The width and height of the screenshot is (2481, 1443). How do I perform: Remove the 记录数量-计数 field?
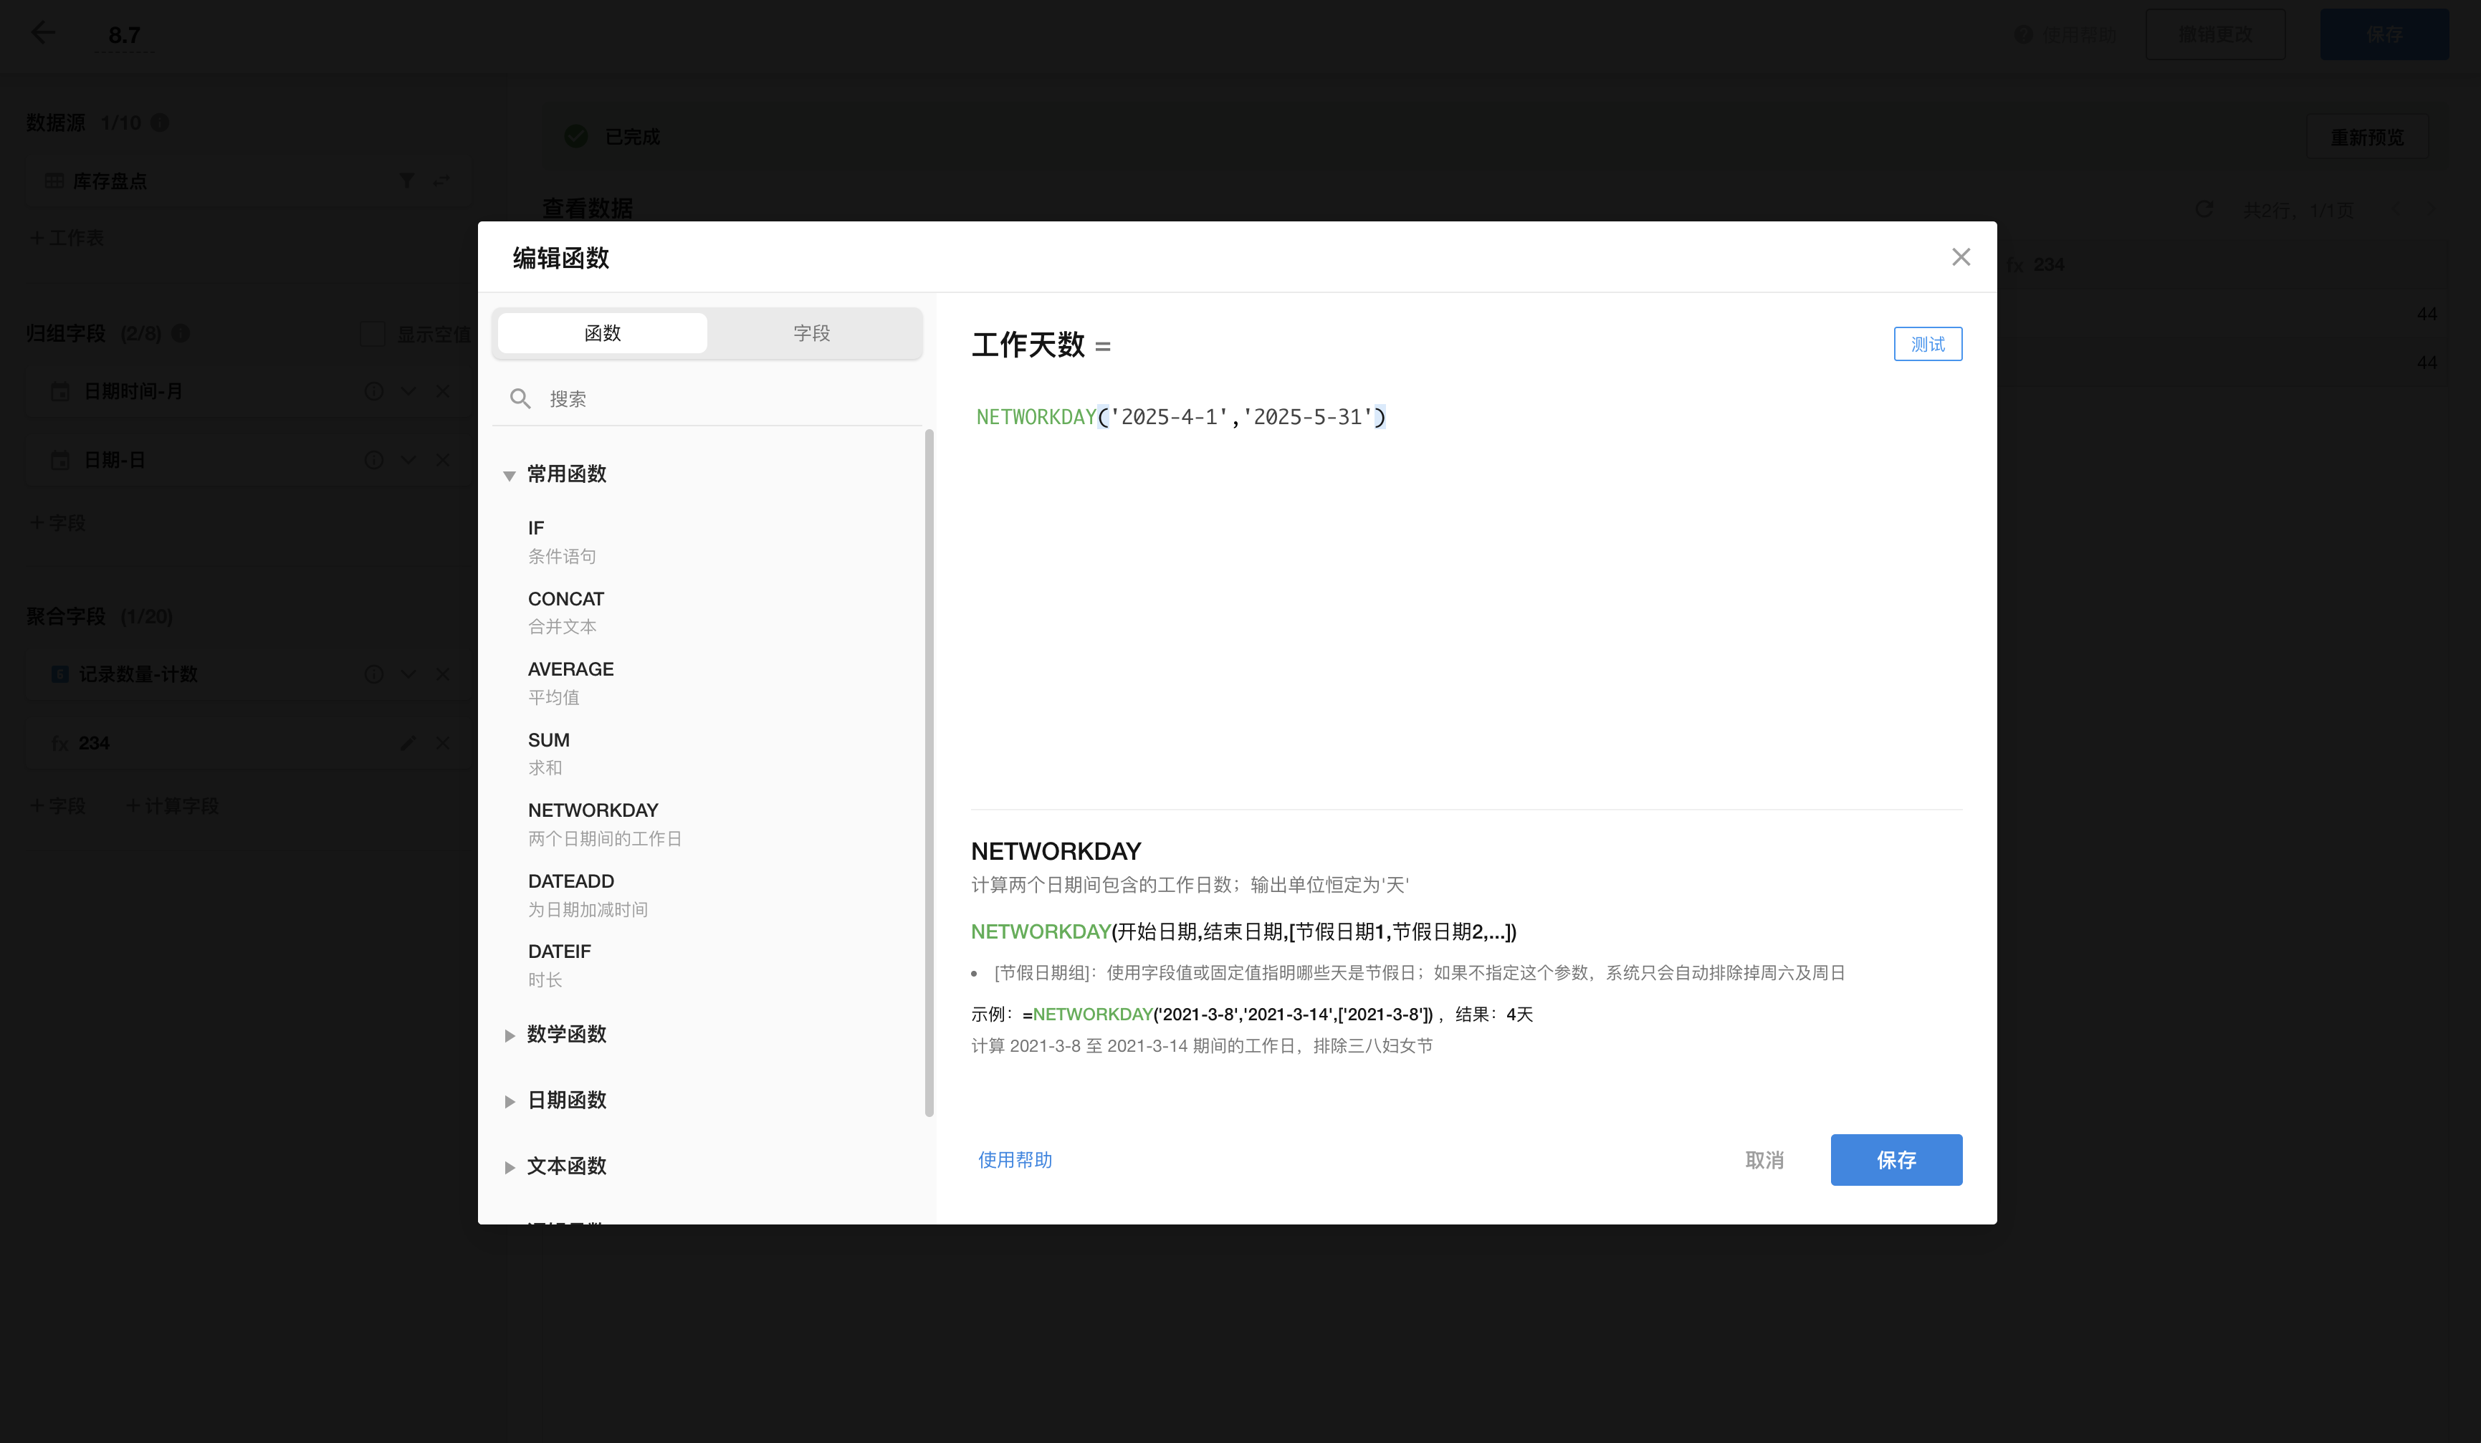click(x=443, y=674)
